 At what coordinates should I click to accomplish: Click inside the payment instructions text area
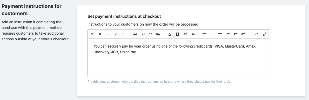click(x=178, y=58)
